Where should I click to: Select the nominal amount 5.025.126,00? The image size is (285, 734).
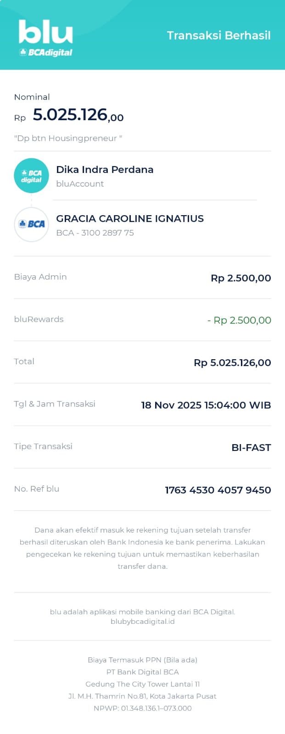click(78, 115)
